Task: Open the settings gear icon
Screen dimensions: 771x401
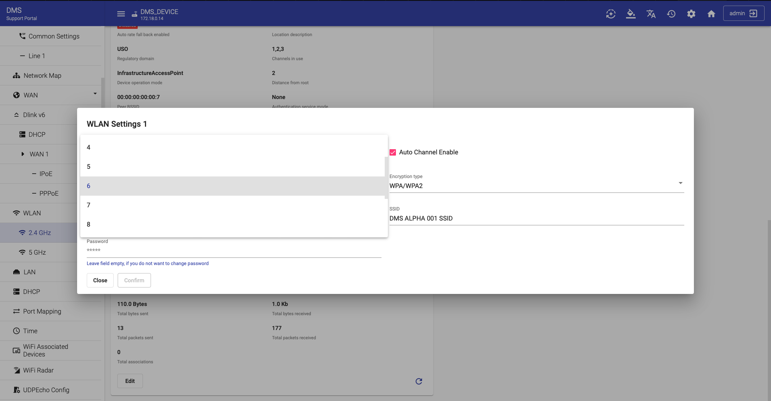Action: click(691, 14)
